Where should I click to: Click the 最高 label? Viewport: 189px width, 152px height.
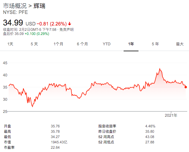point(7,132)
